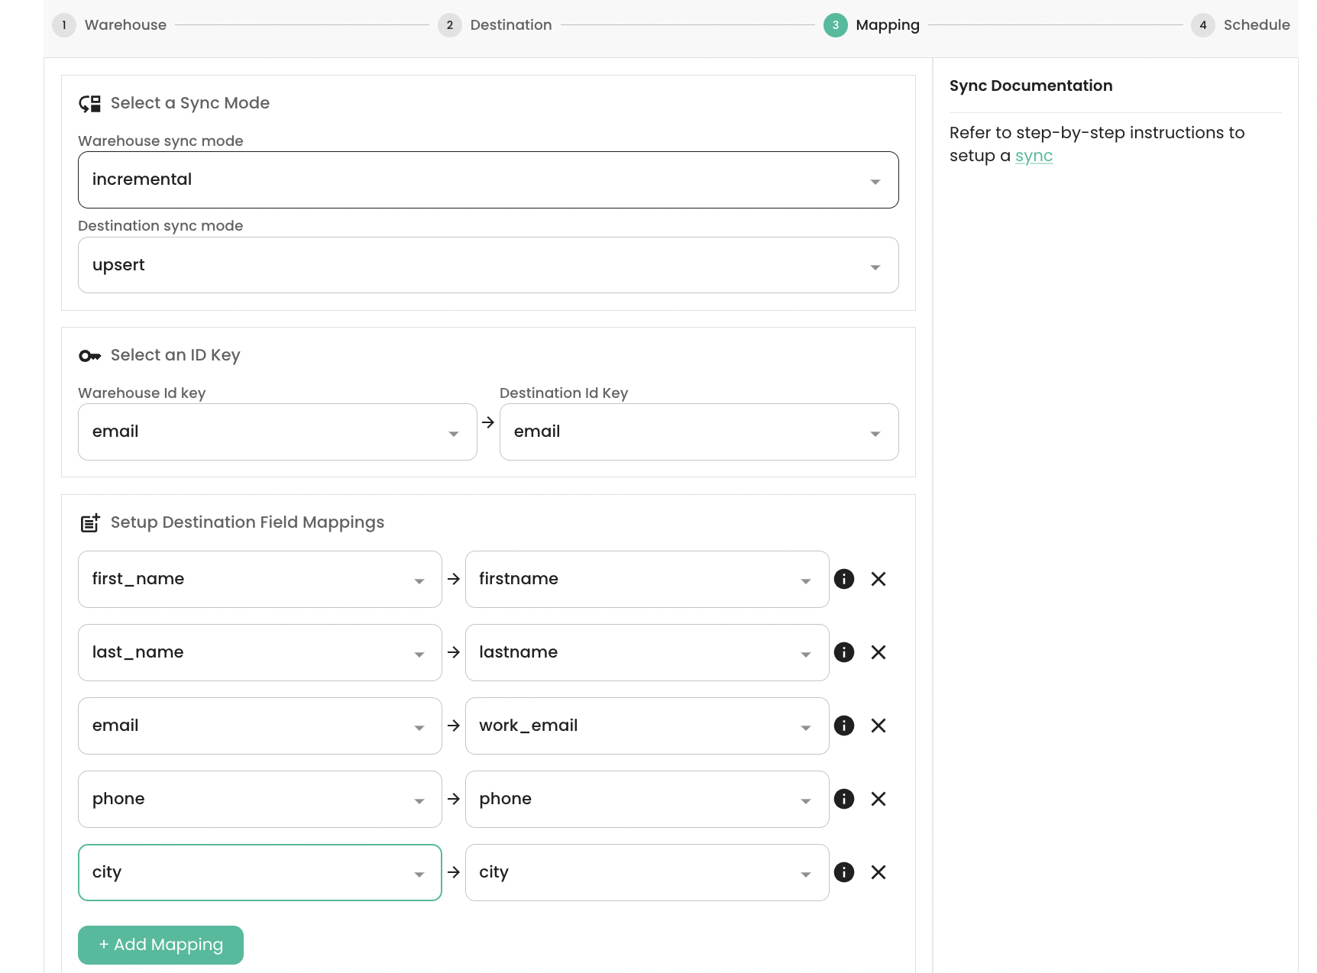Image resolution: width=1317 pixels, height=973 pixels.
Task: Click the Add Mapping button
Action: [160, 945]
